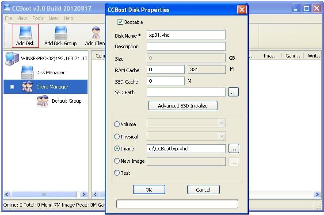Open the Volume dropdown list
The image size is (324, 215).
[x=221, y=123]
